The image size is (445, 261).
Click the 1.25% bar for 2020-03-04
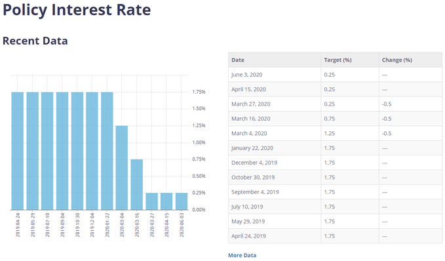tap(122, 168)
